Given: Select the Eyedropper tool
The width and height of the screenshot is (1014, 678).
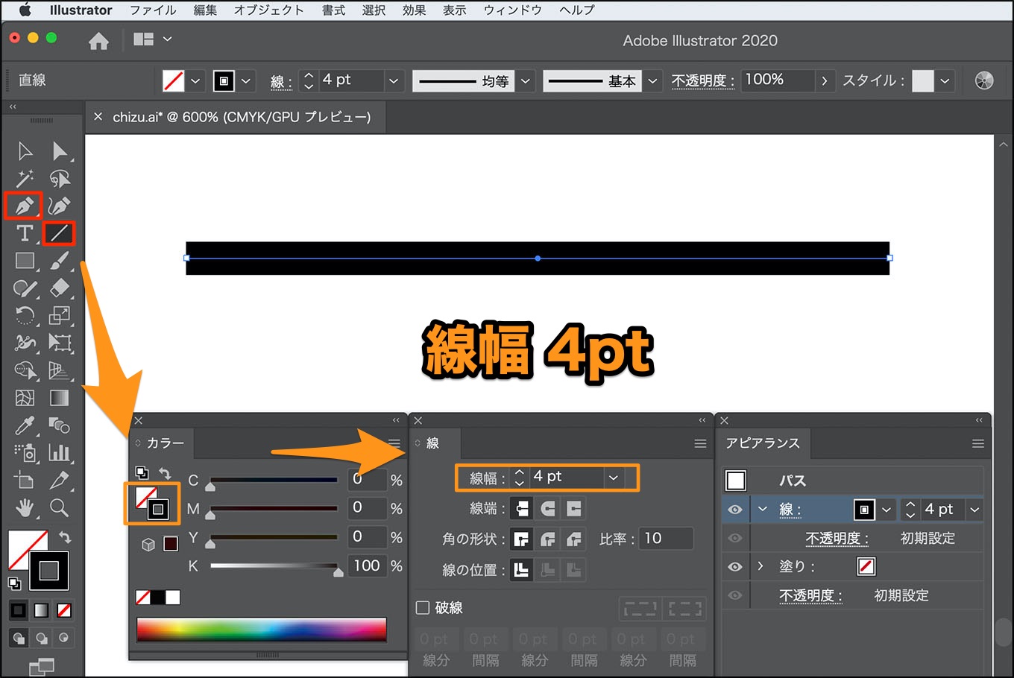Looking at the screenshot, I should (25, 425).
